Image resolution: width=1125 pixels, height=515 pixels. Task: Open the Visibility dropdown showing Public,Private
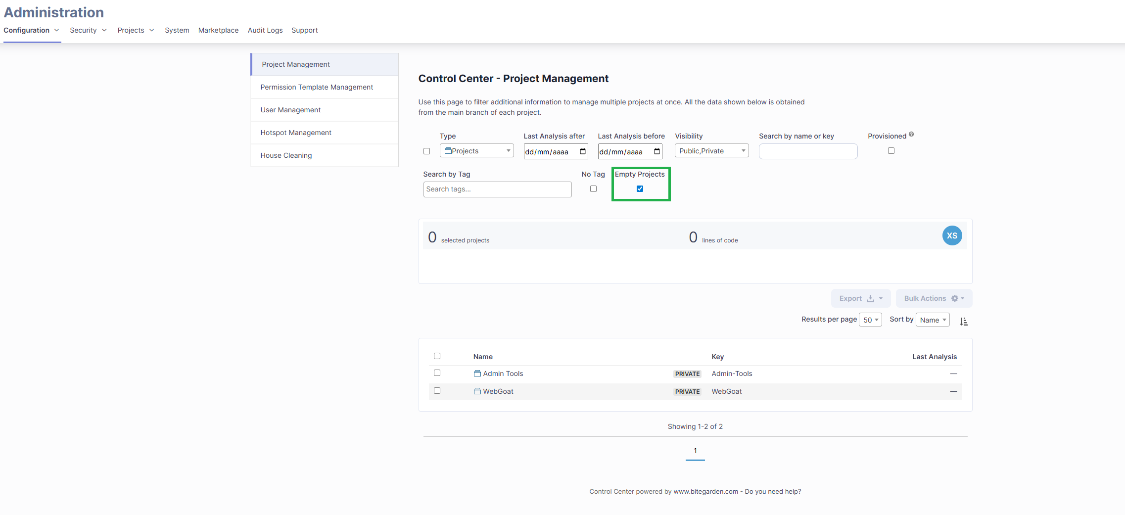(x=711, y=150)
